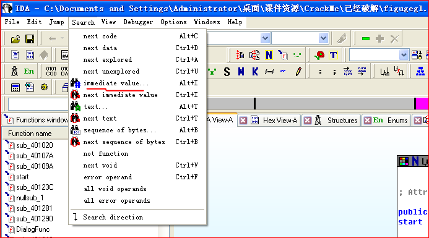Screen dimensions: 429x238
Task: Open the second toolbar combo box dropdown
Action: 323,38
